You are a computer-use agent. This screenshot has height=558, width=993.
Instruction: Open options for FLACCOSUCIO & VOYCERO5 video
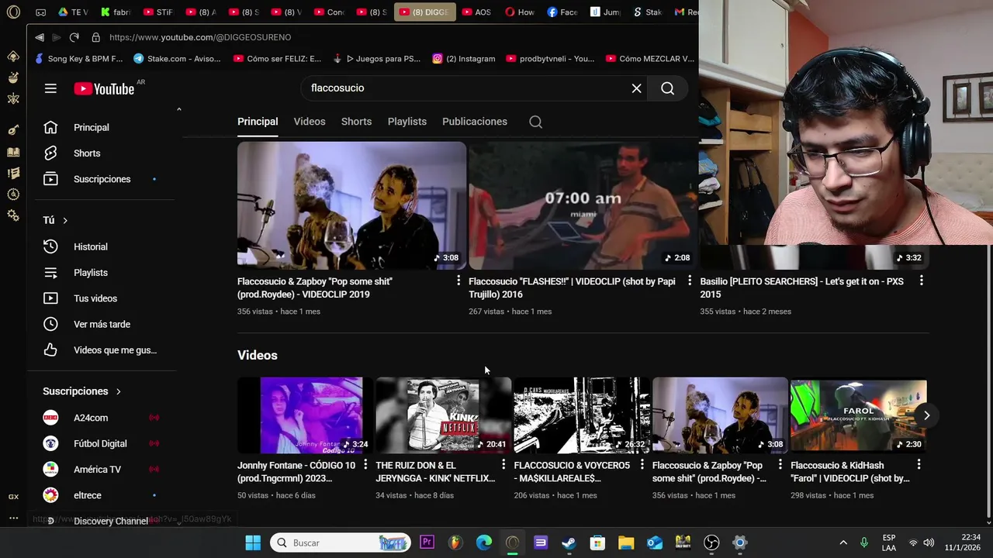[x=642, y=464]
